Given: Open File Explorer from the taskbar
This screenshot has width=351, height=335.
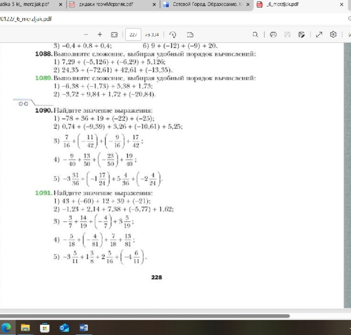Looking at the screenshot, I should 25,327.
